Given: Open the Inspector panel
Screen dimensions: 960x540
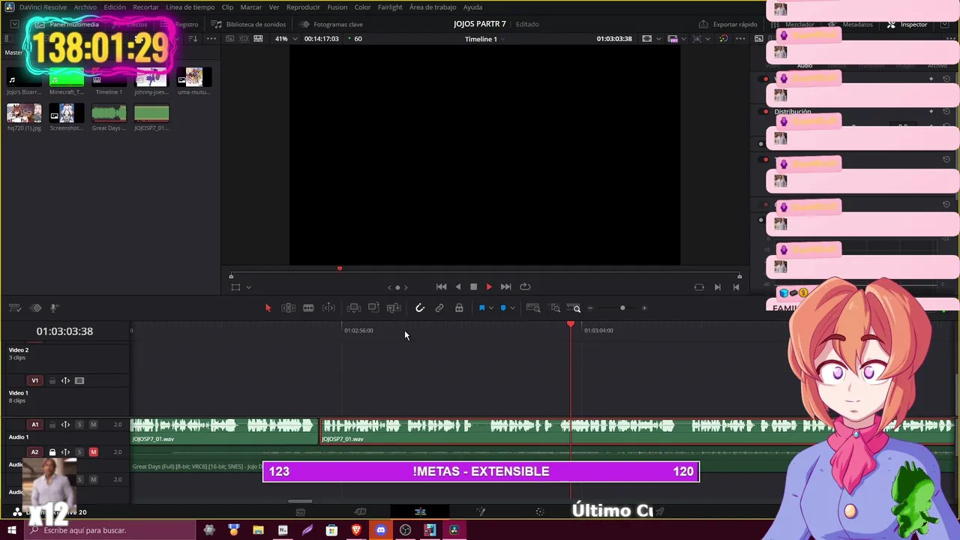Looking at the screenshot, I should 907,24.
